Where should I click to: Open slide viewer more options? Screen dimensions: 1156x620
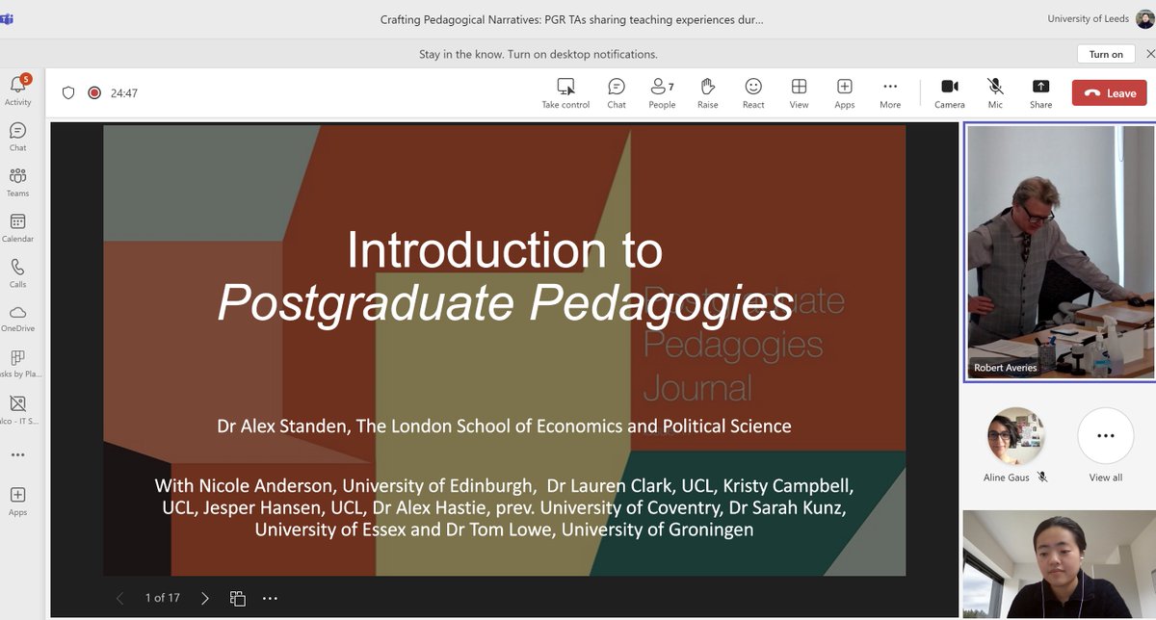tap(270, 598)
